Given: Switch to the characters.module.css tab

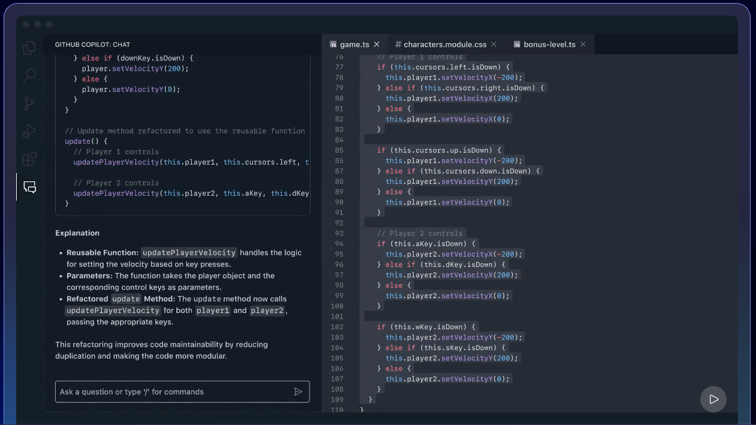Looking at the screenshot, I should coord(445,44).
